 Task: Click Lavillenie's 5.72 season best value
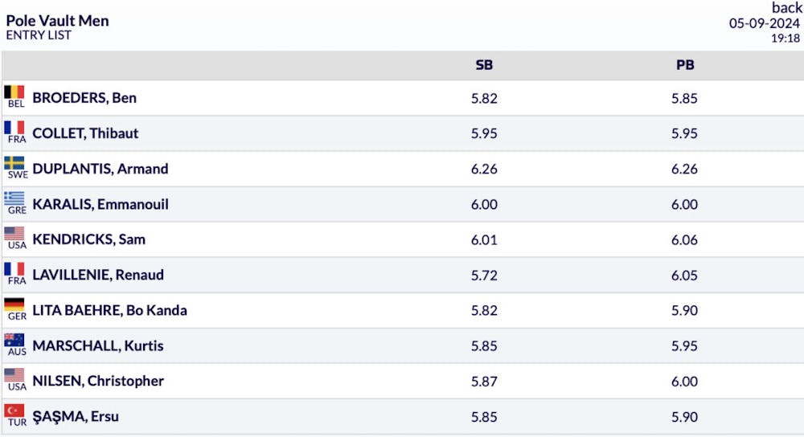tap(484, 275)
